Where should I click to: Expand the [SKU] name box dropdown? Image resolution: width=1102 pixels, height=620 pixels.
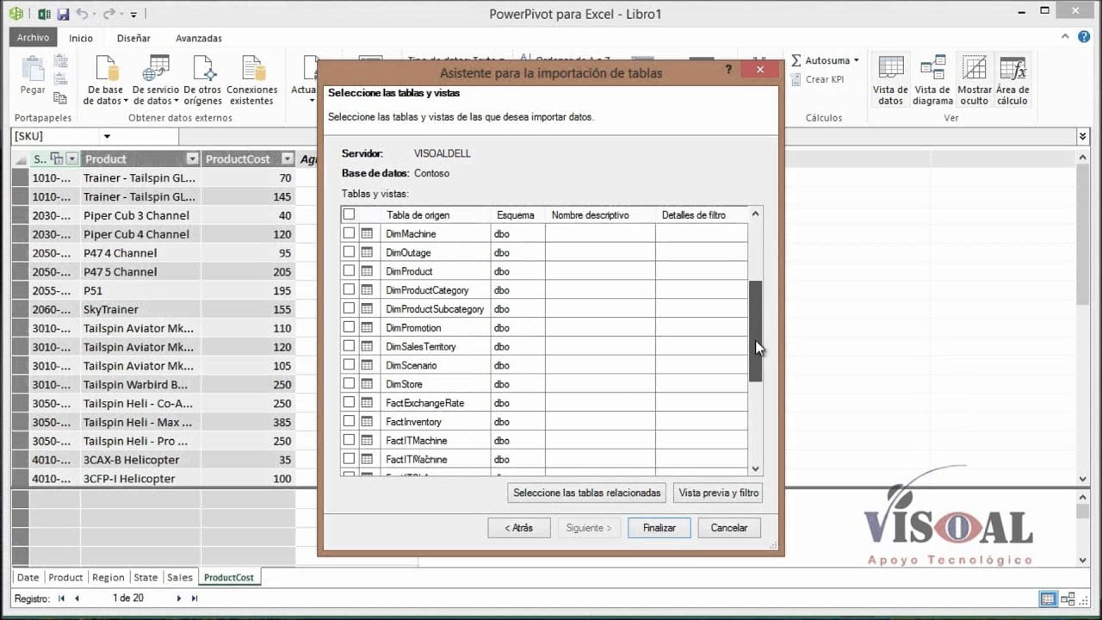[107, 136]
